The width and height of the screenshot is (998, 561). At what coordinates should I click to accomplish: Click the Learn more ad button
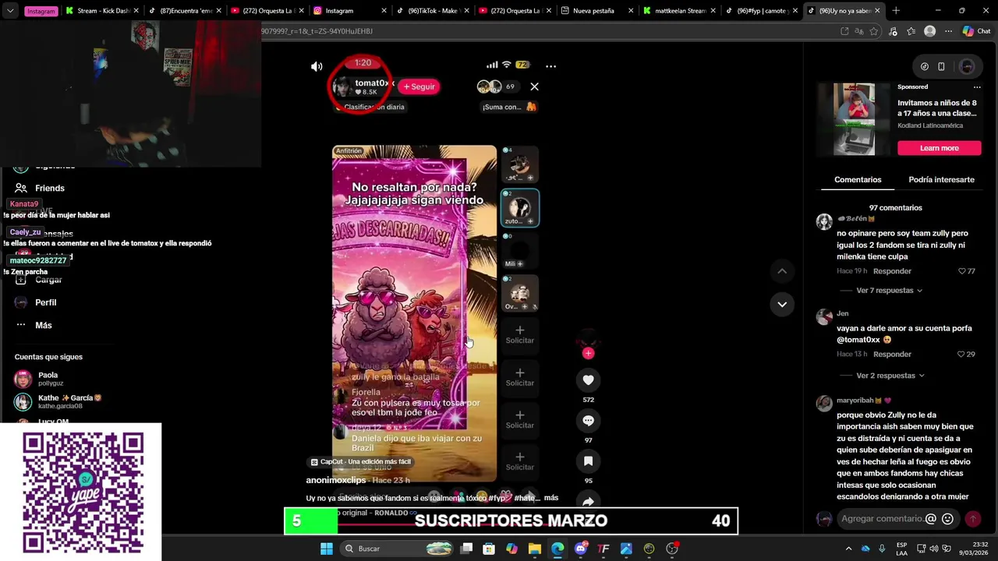coord(939,148)
